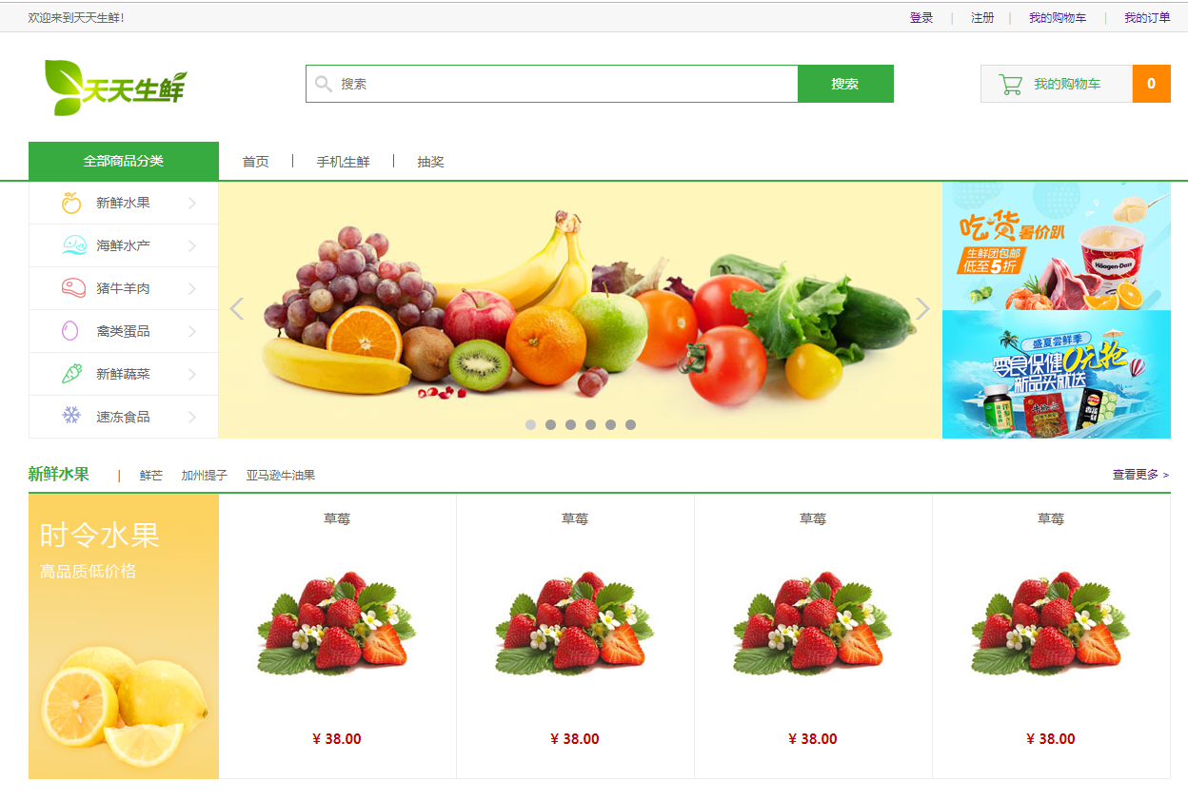Viewport: 1188px width, 801px height.
Task: Expand 速冻食品 category chevron
Action: [192, 417]
